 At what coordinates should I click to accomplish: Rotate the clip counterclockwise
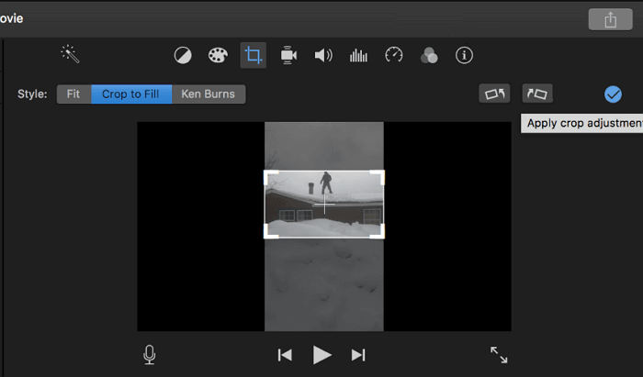(x=495, y=94)
